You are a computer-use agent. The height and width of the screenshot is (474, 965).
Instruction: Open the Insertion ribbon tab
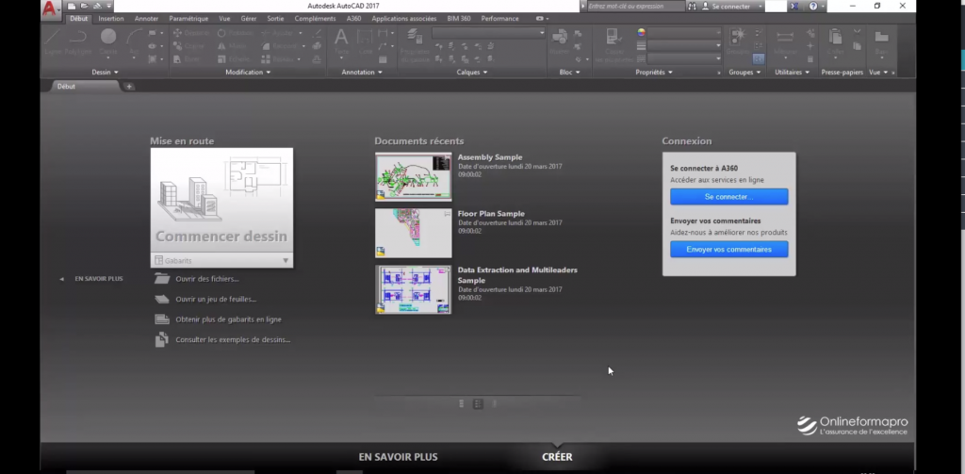(111, 19)
